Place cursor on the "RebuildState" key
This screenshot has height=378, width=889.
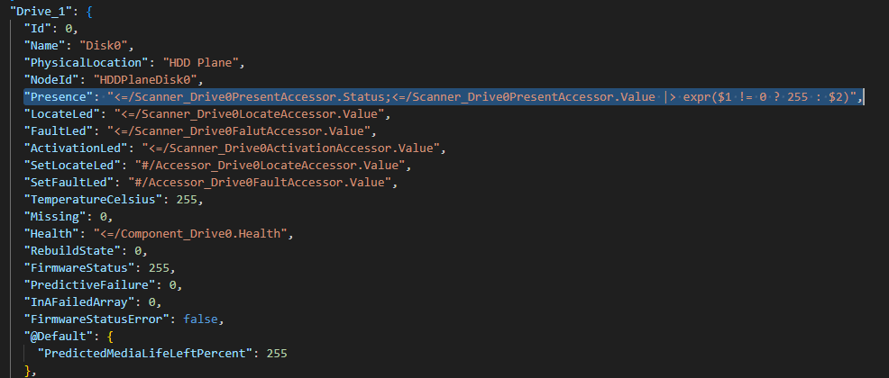tap(73, 251)
